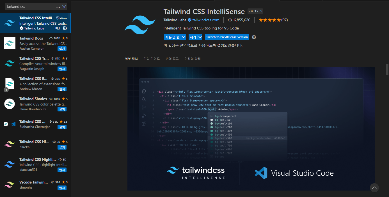The height and width of the screenshot is (197, 389).
Task: Select the Tailwind Shades list entry title
Action: [x=33, y=99]
